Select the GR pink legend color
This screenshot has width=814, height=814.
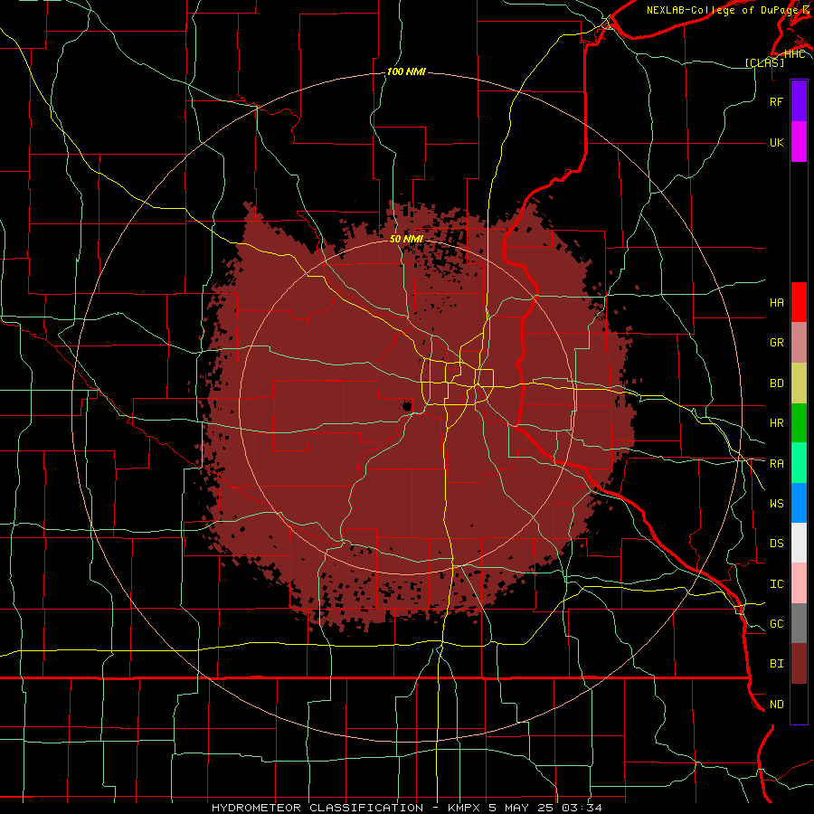click(x=799, y=342)
